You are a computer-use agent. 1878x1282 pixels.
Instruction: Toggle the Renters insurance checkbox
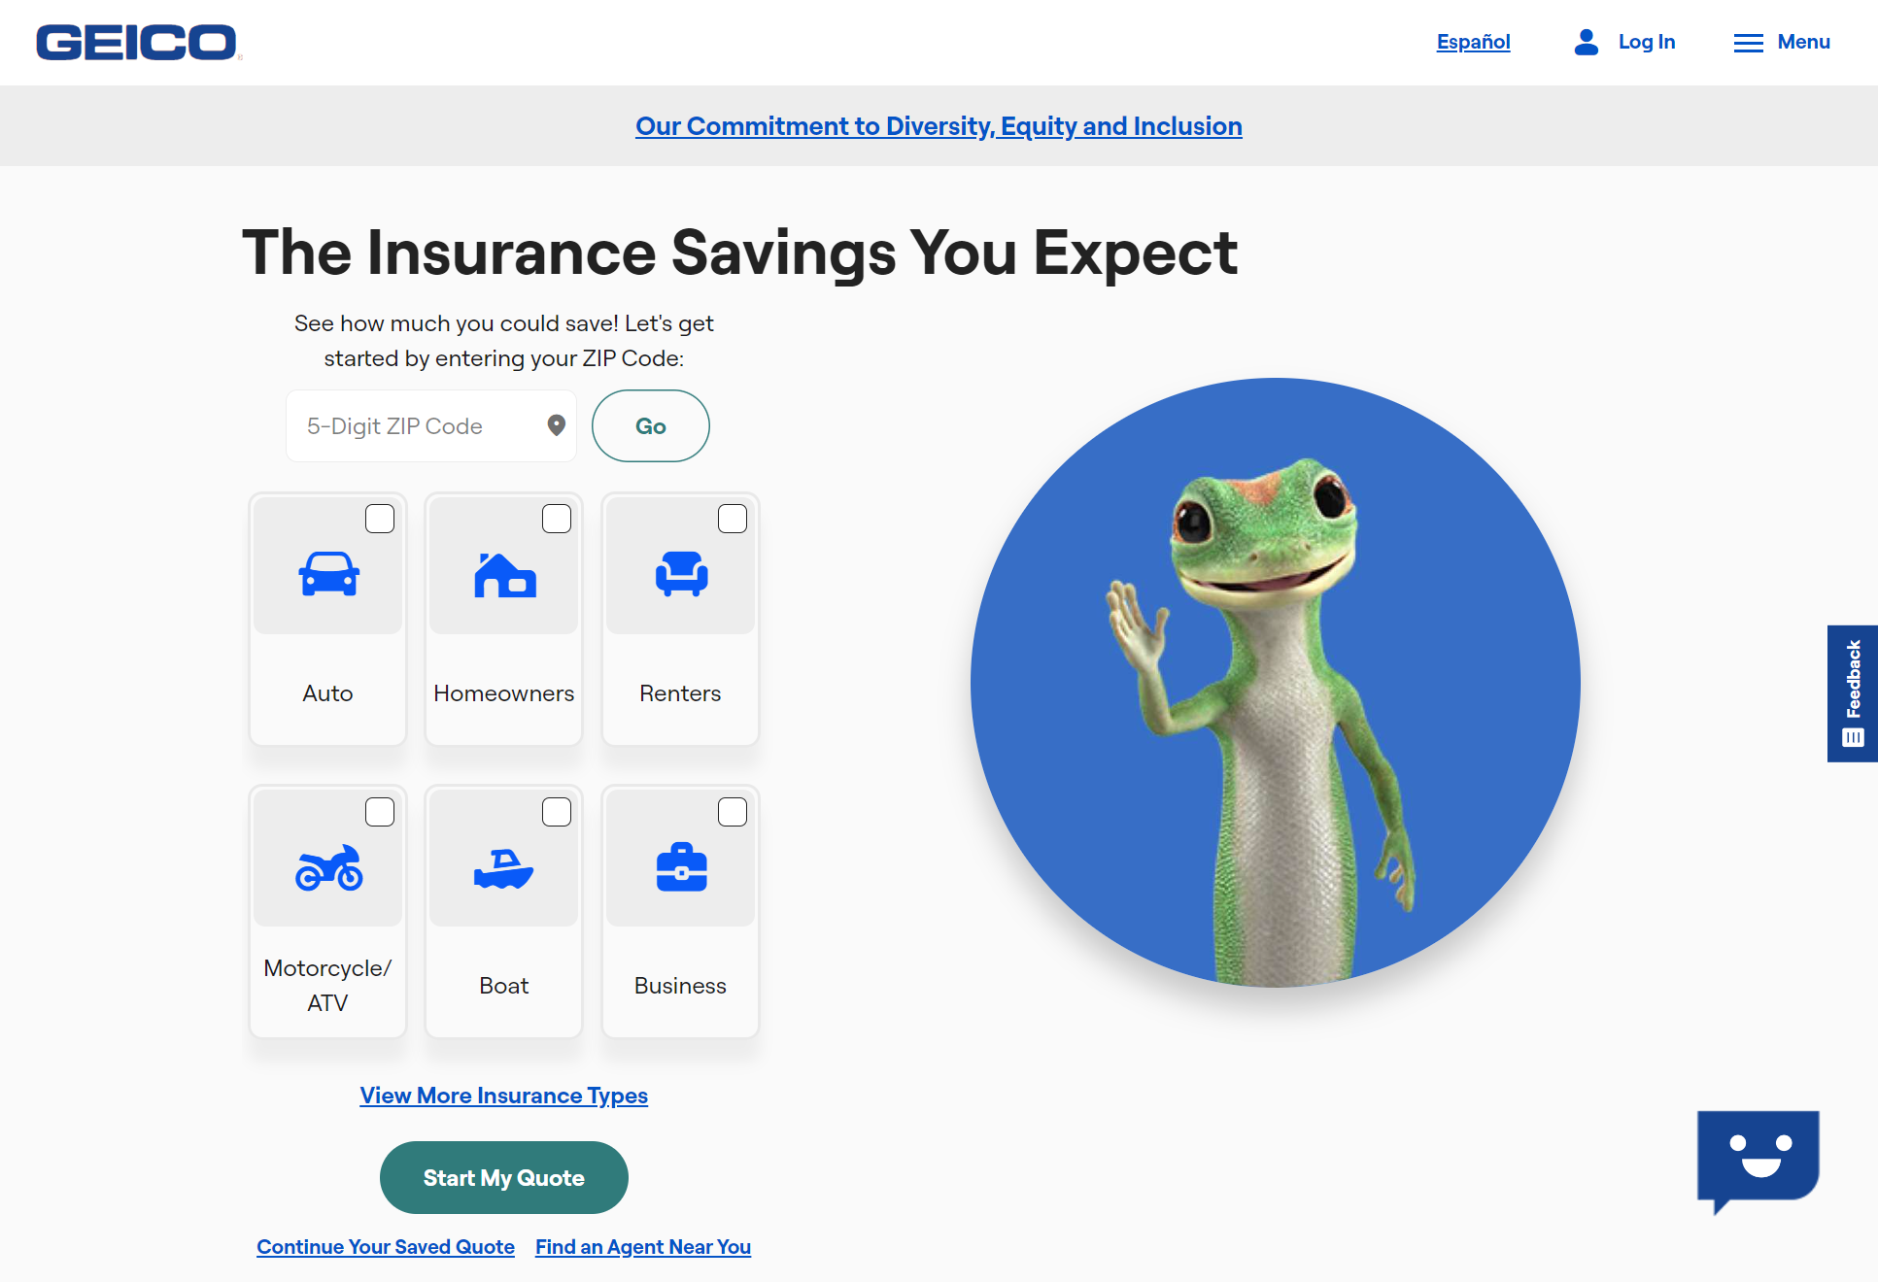733,519
